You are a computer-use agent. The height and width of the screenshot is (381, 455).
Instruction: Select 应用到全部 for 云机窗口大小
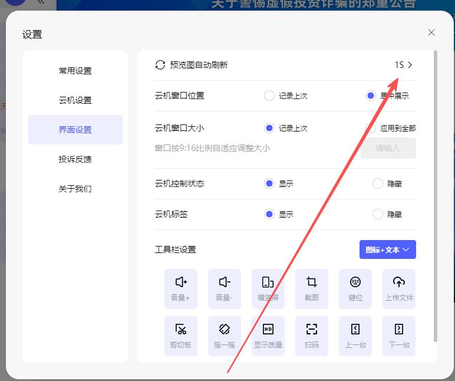click(x=371, y=128)
